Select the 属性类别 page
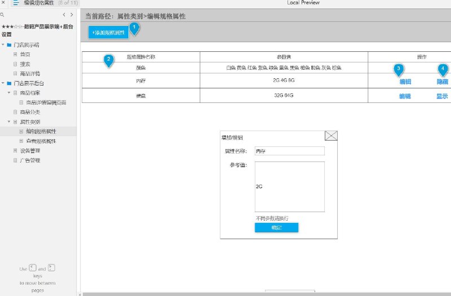 30,122
